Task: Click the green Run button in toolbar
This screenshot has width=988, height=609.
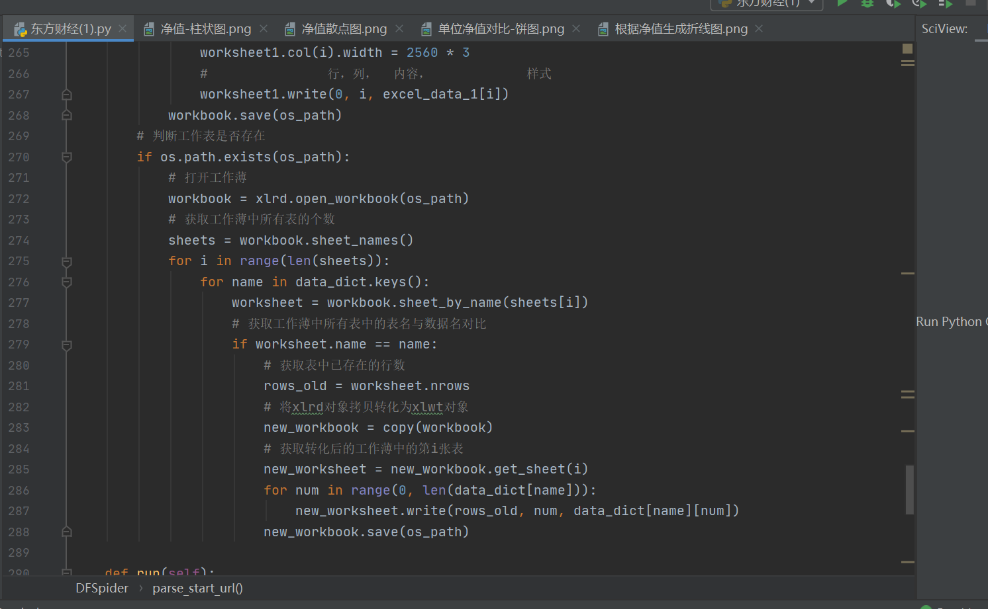Action: [x=842, y=3]
